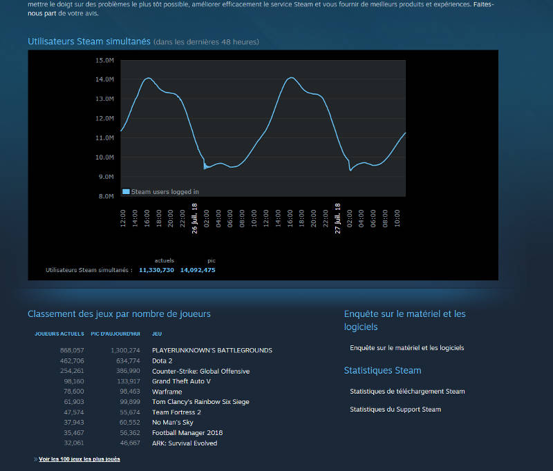This screenshot has width=553, height=471.
Task: Open the Dota 2 game entry
Action: coord(162,361)
